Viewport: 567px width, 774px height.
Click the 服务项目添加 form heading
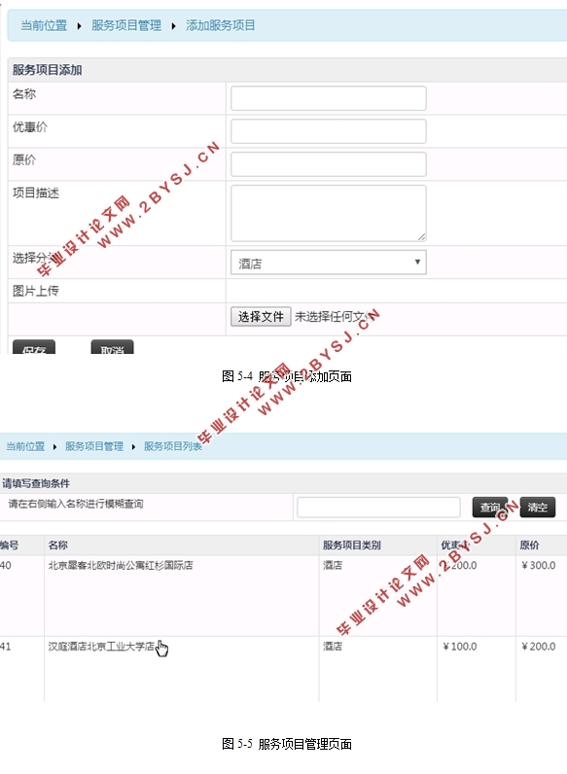pyautogui.click(x=48, y=70)
